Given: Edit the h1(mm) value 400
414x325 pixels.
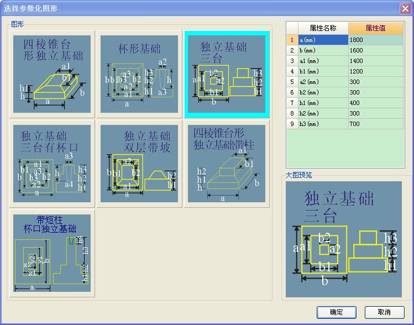Looking at the screenshot, I should pos(376,103).
